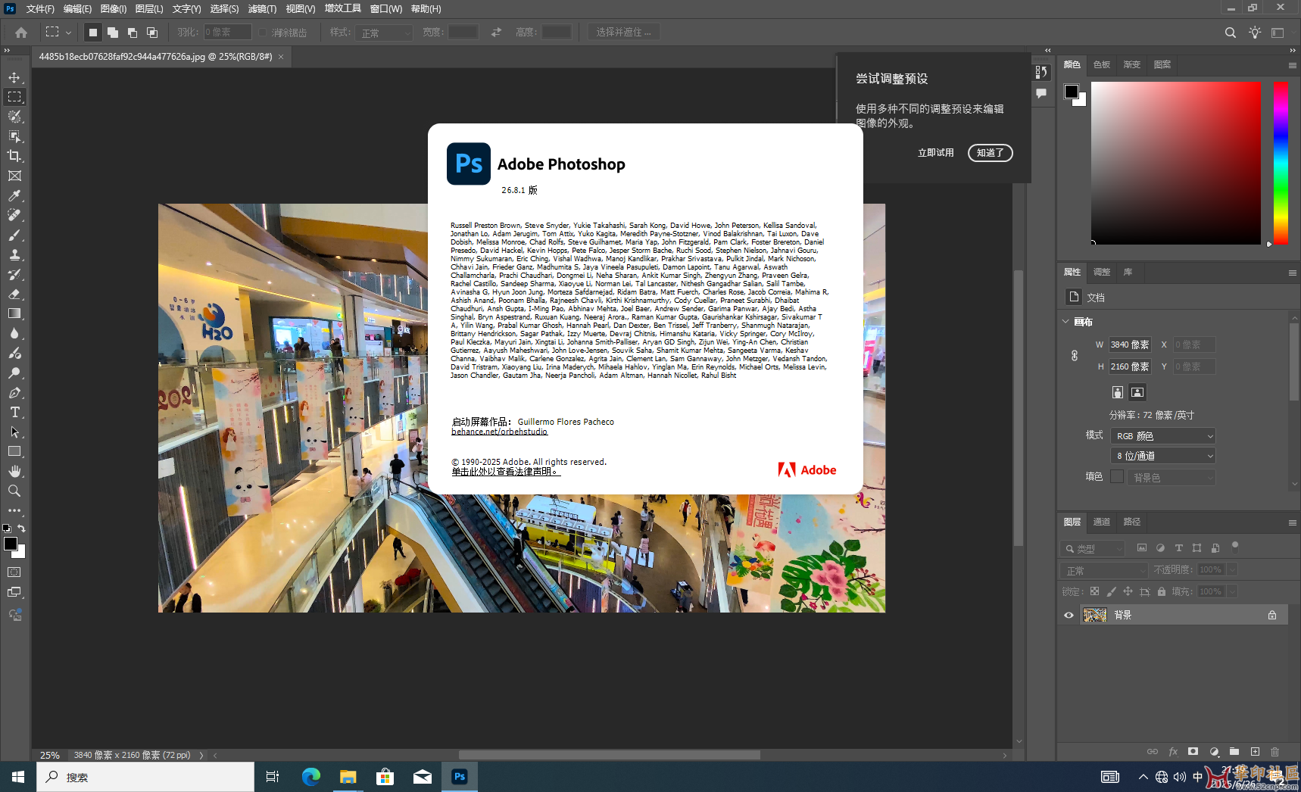Select the Horizontal Type tool

tap(14, 412)
